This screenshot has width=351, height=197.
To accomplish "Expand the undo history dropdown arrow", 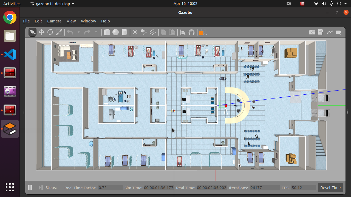I will tap(78, 32).
